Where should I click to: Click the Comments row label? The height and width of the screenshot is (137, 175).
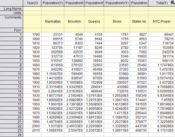coord(11,22)
